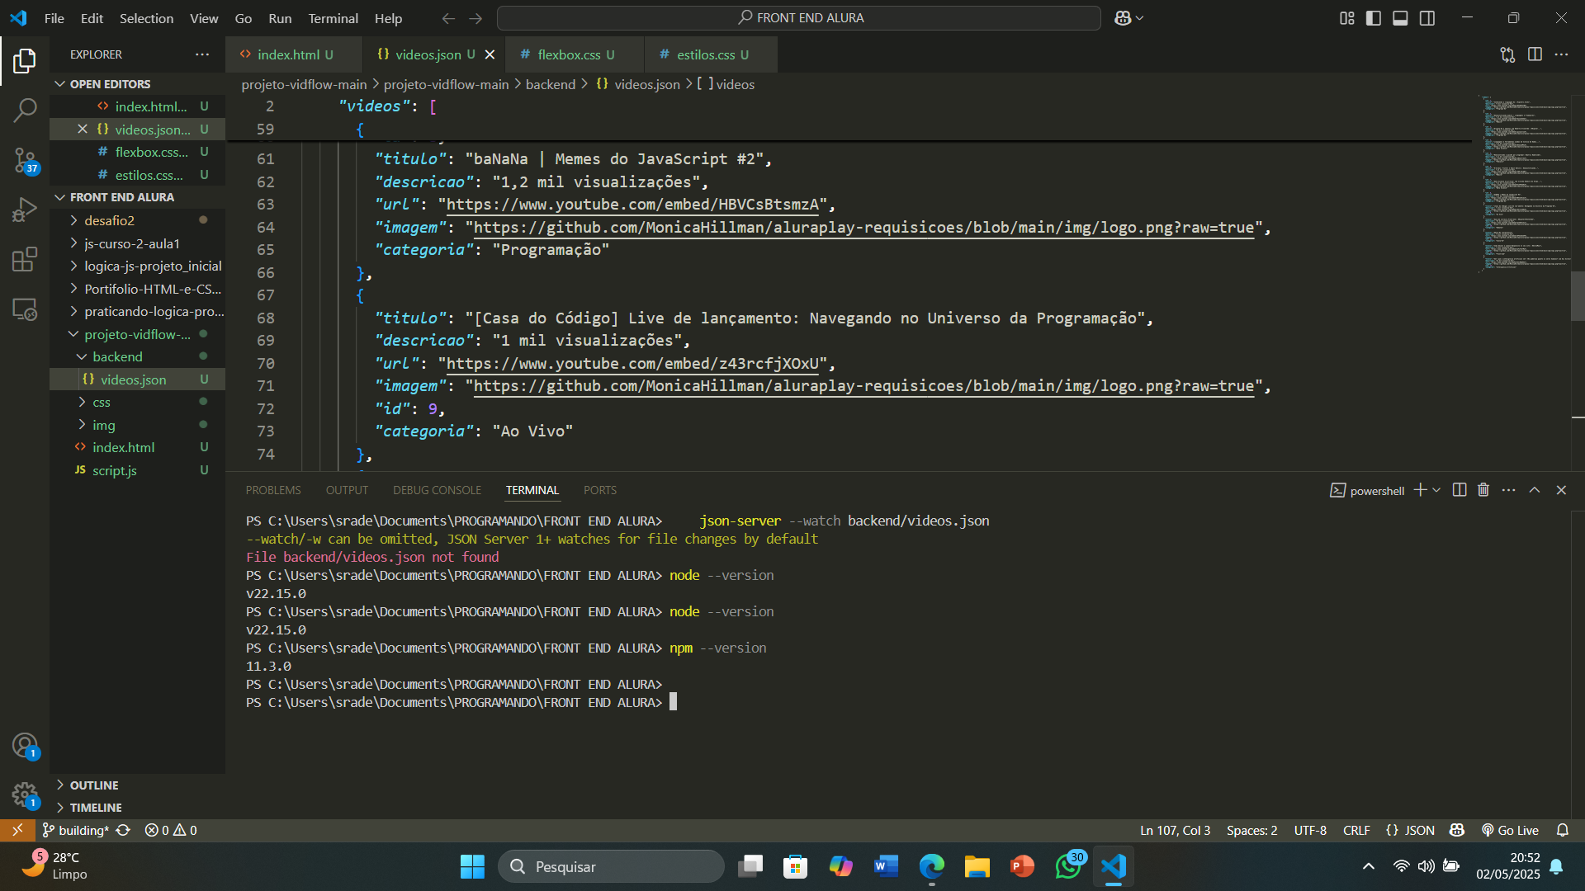
Task: Open the Manage gear icon
Action: pyautogui.click(x=25, y=795)
